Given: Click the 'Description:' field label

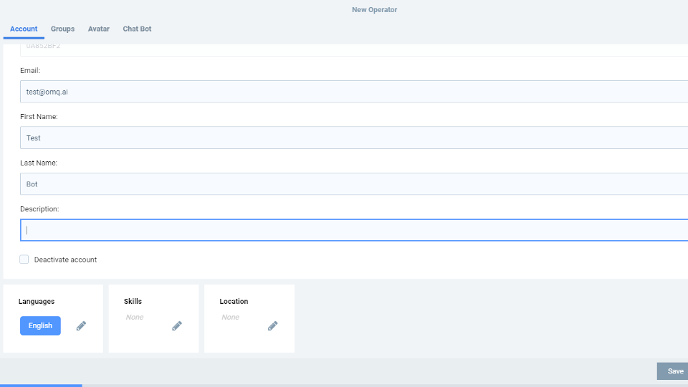Looking at the screenshot, I should pos(39,209).
